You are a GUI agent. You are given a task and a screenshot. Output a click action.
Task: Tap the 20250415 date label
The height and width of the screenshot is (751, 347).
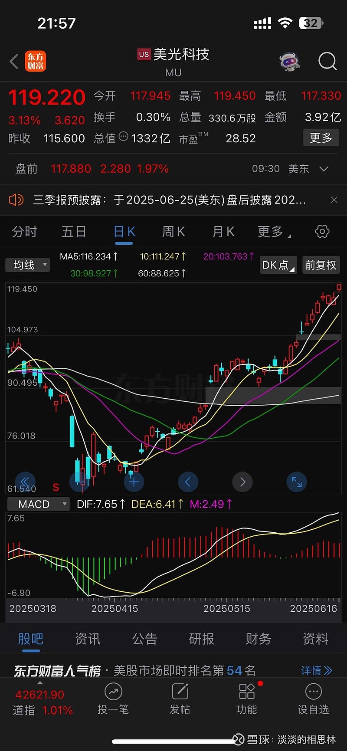(x=115, y=609)
